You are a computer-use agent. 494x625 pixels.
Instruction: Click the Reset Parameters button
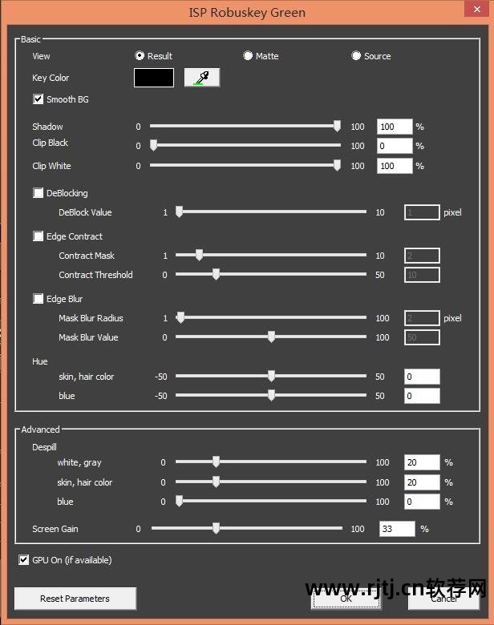75,599
